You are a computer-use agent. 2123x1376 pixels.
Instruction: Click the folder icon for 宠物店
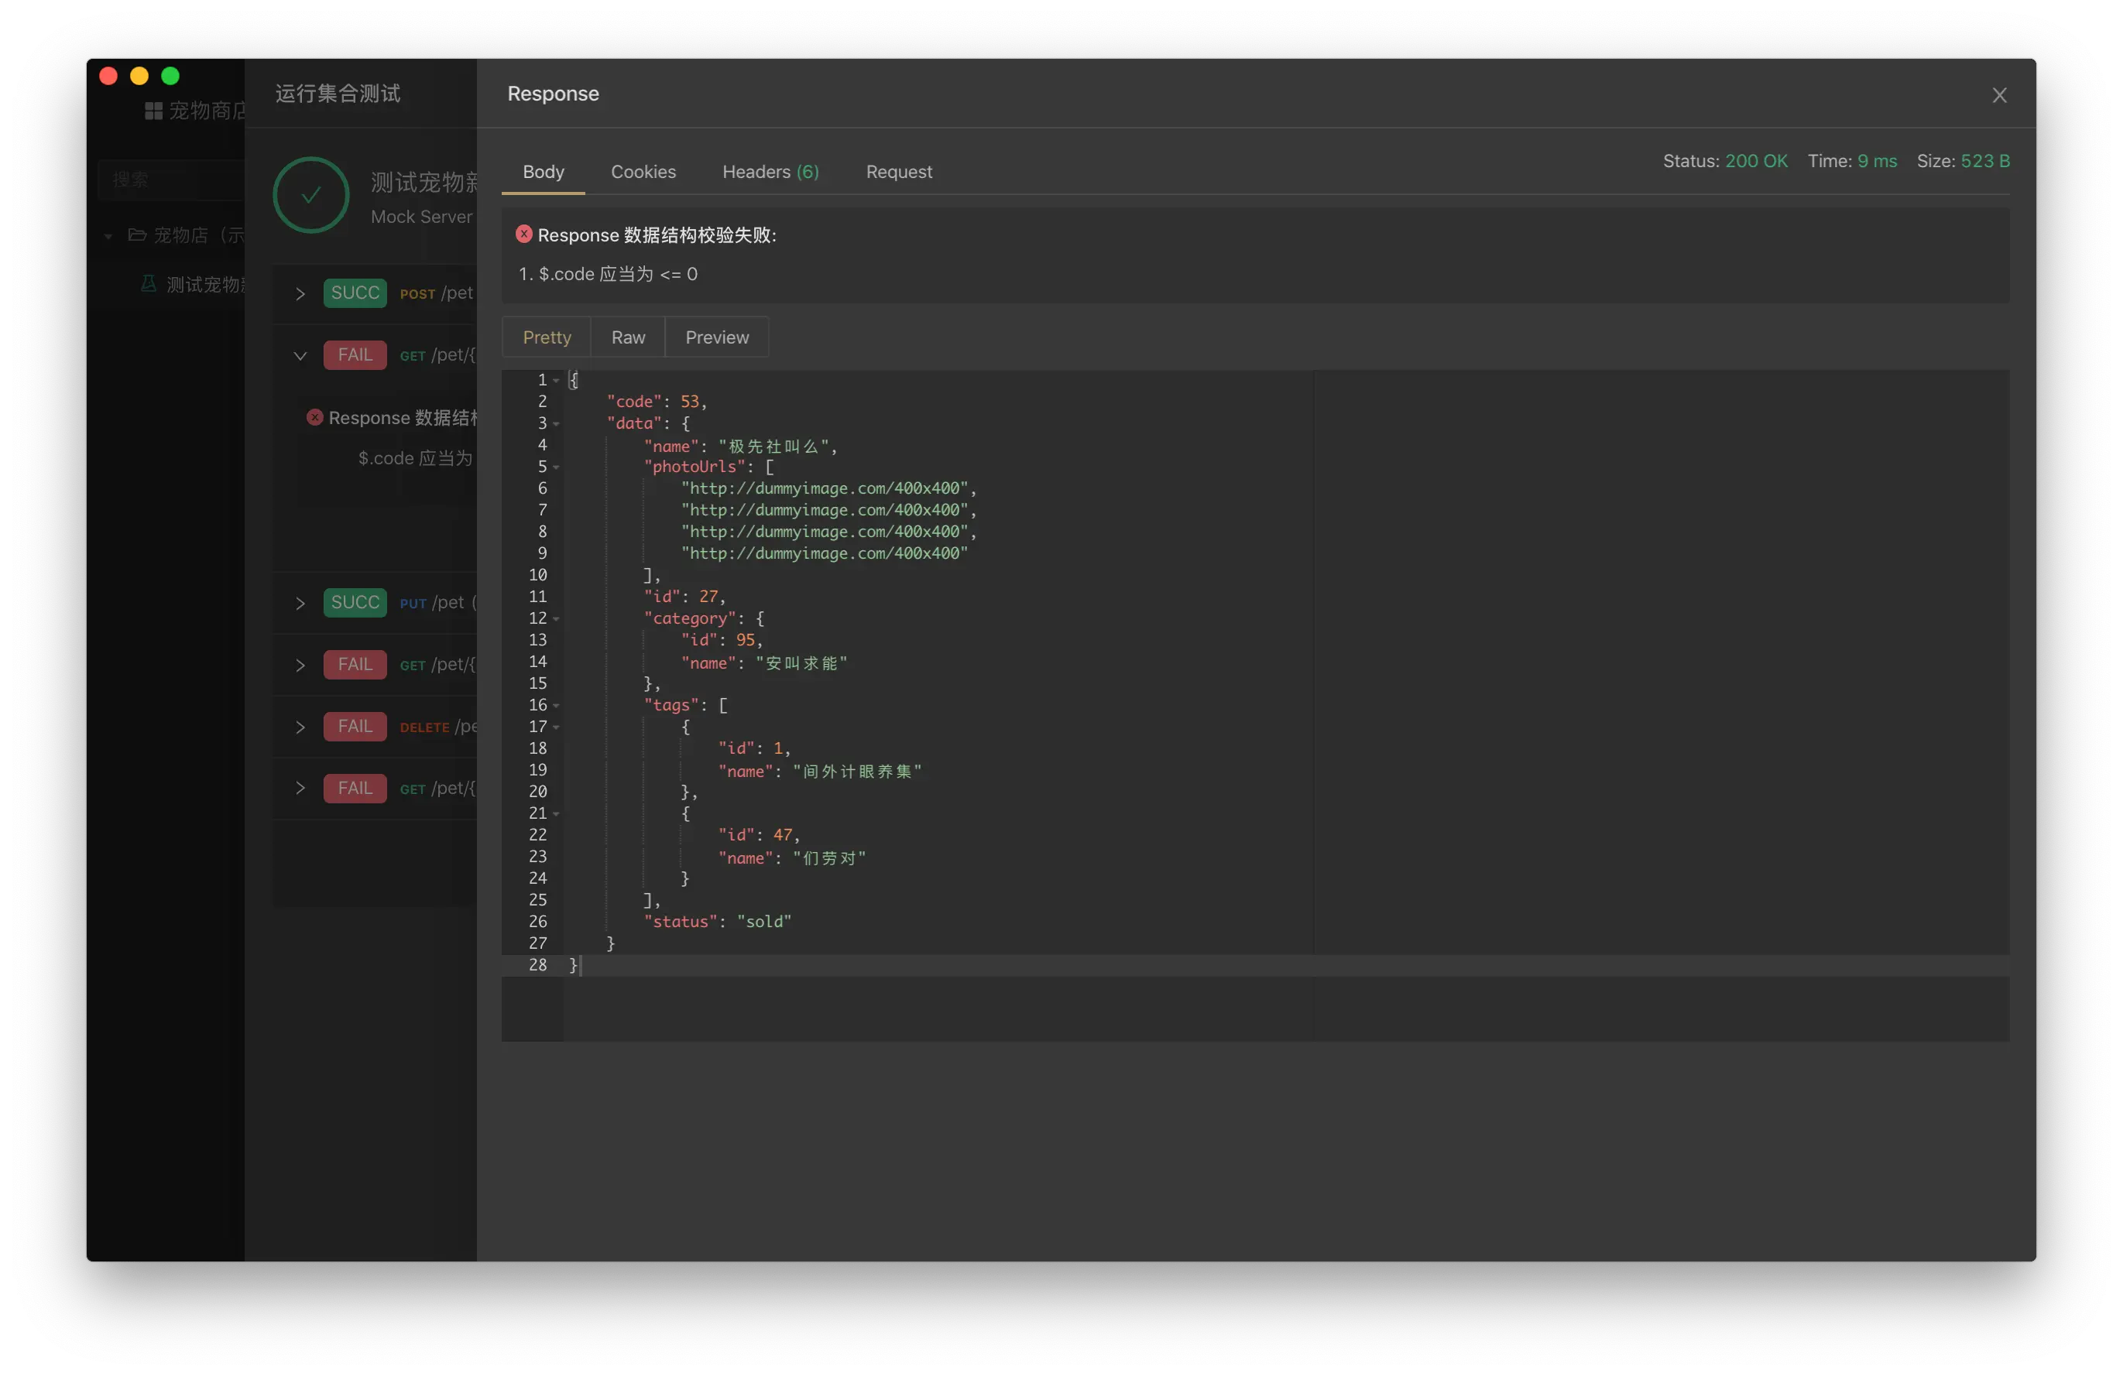137,234
